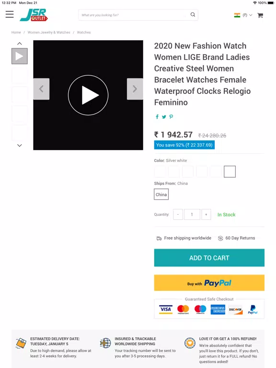Select the China ships-from option

(161, 195)
